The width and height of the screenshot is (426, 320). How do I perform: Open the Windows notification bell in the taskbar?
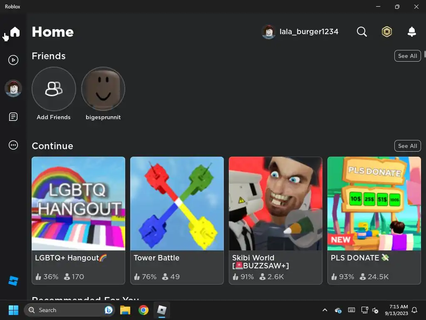click(x=415, y=310)
